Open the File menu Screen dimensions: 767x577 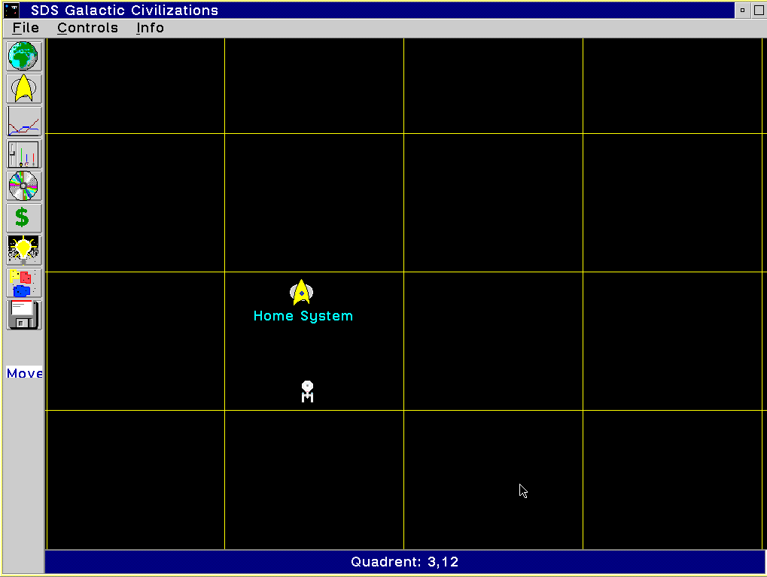point(26,28)
